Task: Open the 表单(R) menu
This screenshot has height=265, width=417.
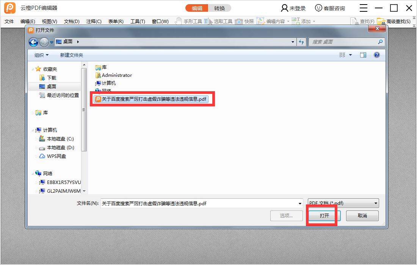Action: pyautogui.click(x=116, y=21)
